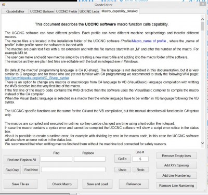Select the UCCNC Fields tab
This screenshot has height=195, width=208.
tap(67, 11)
